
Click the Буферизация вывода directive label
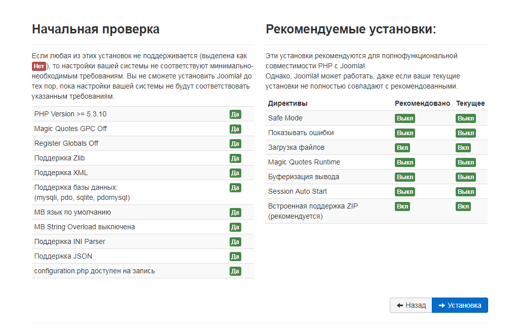(304, 177)
